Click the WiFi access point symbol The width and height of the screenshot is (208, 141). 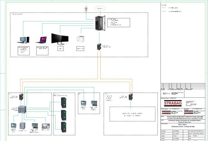click(x=86, y=8)
